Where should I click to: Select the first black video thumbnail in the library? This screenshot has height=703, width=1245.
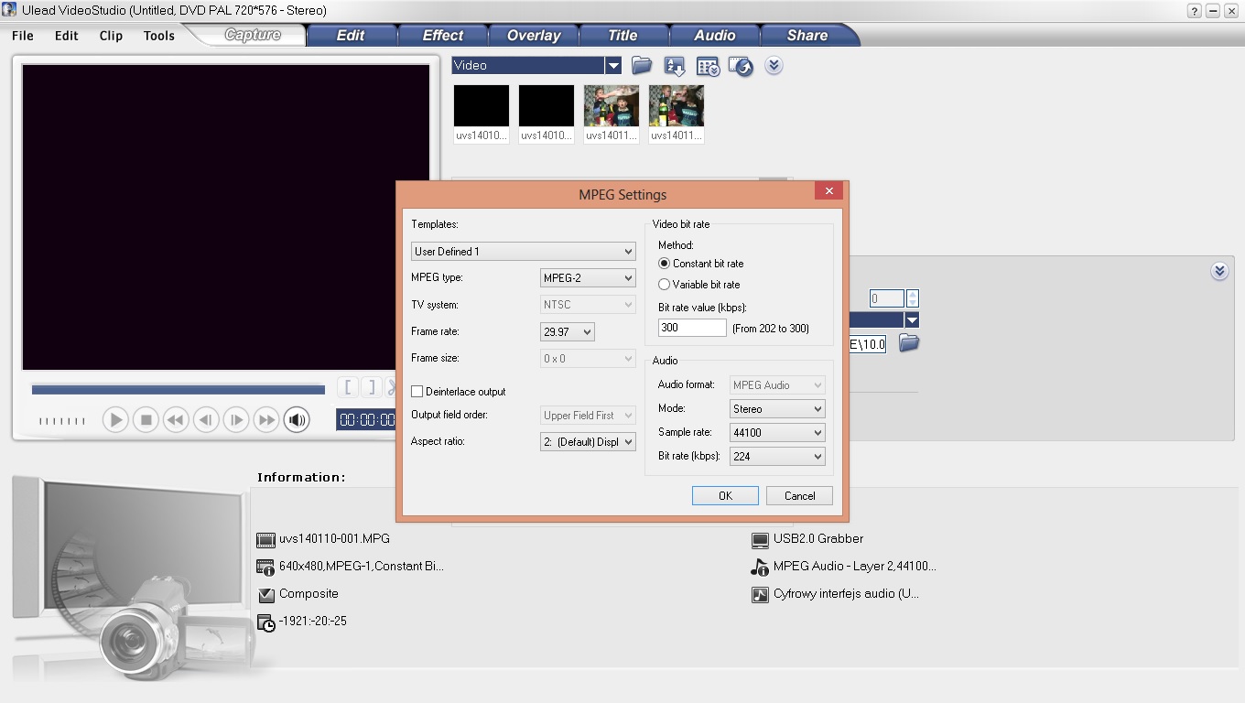pos(482,105)
